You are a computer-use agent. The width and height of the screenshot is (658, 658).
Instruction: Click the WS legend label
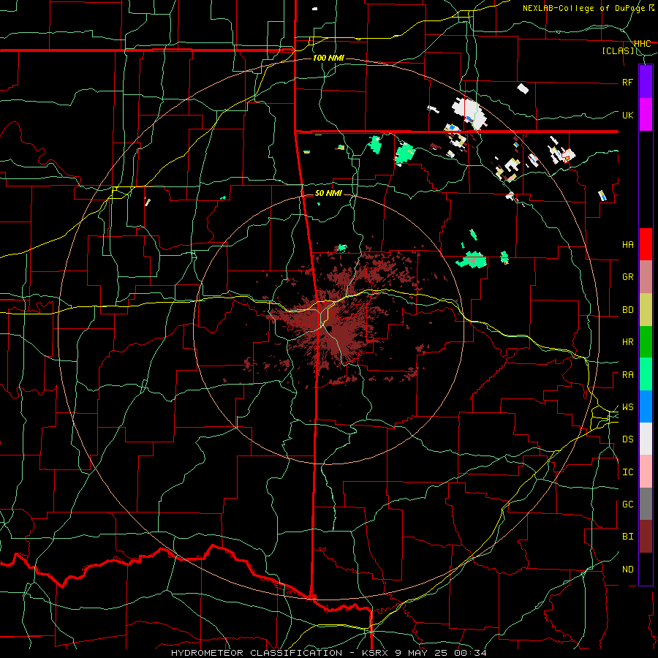click(628, 407)
